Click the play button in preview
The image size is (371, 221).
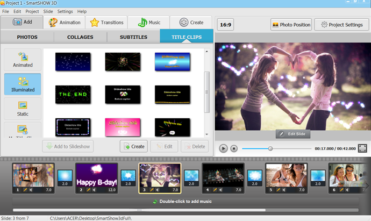pos(223,148)
